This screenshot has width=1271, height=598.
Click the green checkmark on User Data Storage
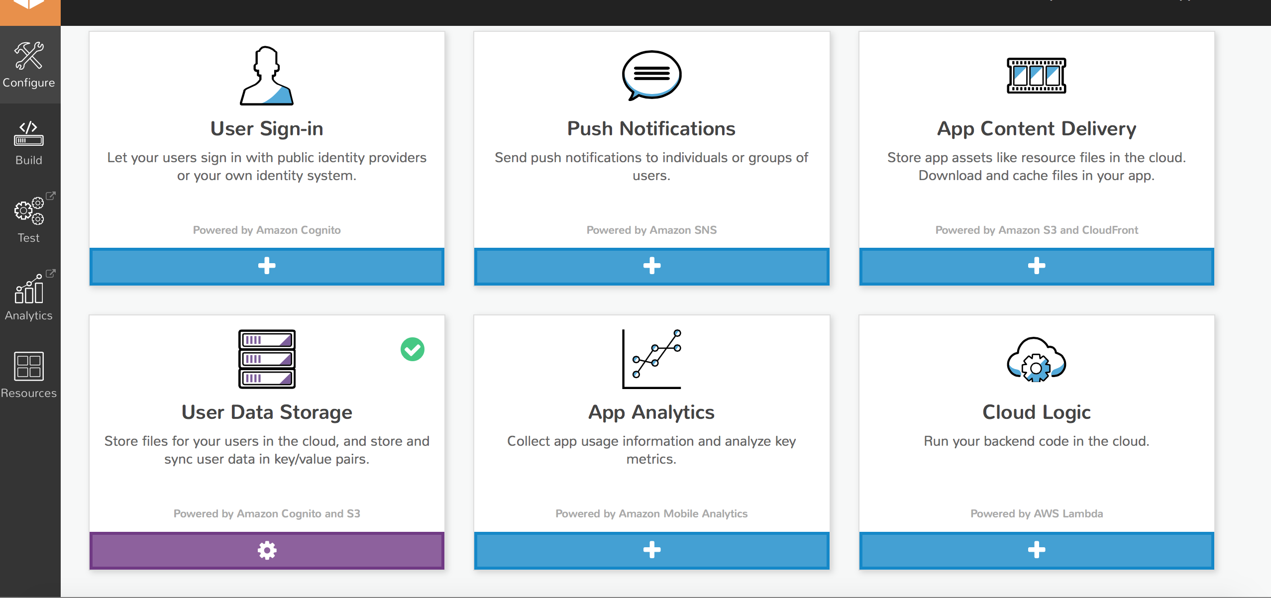coord(412,349)
